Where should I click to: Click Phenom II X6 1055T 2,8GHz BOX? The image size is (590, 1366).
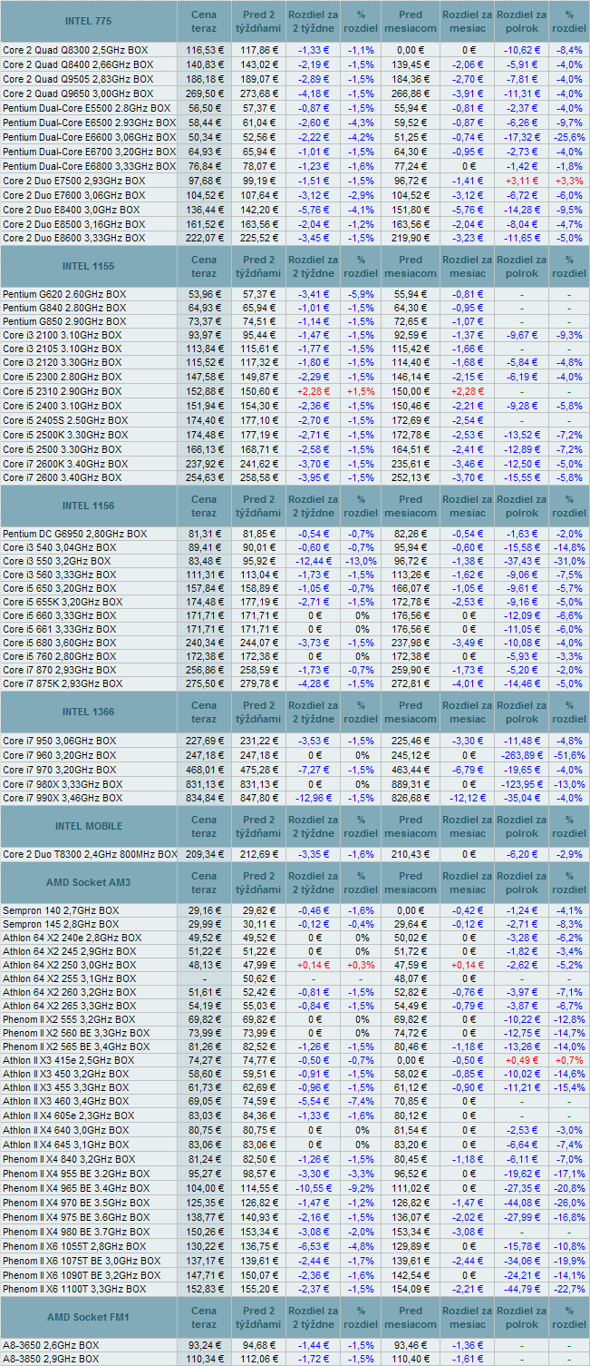(x=74, y=1246)
